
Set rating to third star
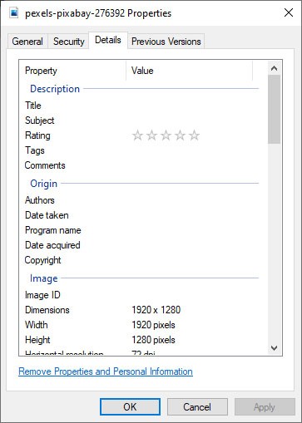point(166,135)
